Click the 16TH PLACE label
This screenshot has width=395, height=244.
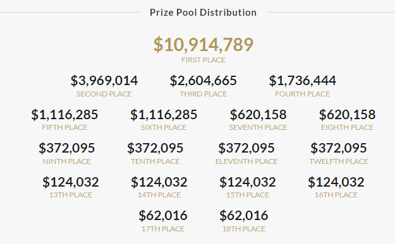point(336,195)
